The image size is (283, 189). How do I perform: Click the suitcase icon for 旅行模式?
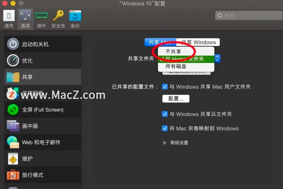(13, 175)
